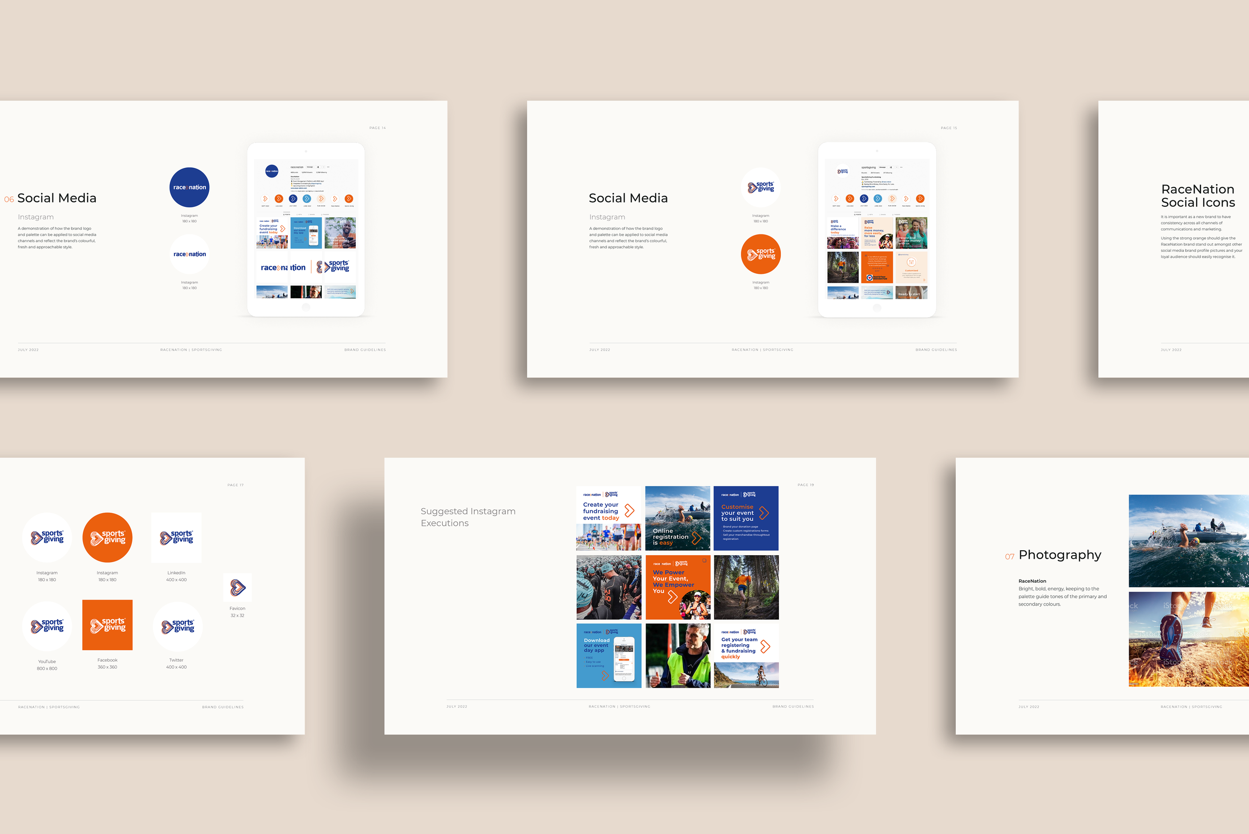Select the AUG 2022 orange highlight circle
Image resolution: width=1249 pixels, height=834 pixels.
tap(279, 198)
